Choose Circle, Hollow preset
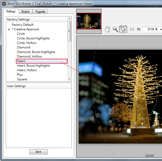This screenshot has height=161, width=162. click(27, 43)
